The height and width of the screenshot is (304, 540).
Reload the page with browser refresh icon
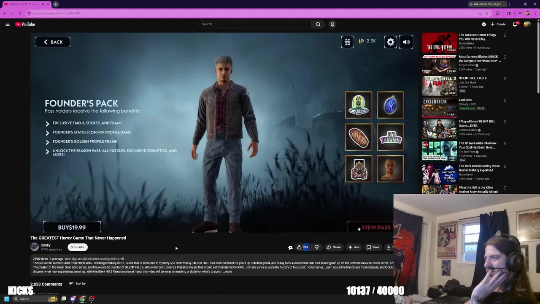(19, 13)
